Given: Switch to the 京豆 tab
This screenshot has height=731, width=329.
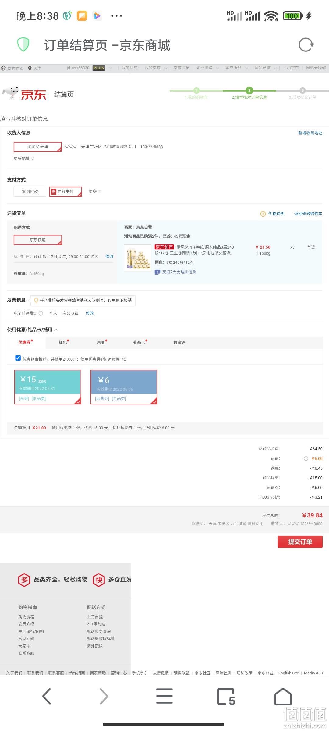Looking at the screenshot, I should coord(102,342).
